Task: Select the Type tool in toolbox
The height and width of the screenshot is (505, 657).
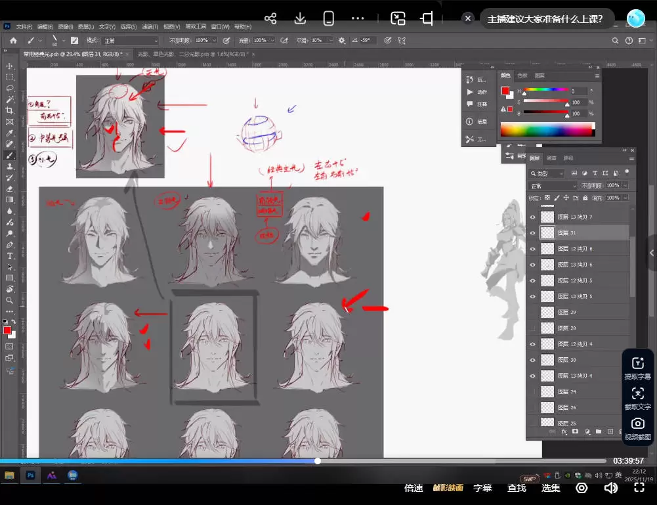Action: (10, 255)
